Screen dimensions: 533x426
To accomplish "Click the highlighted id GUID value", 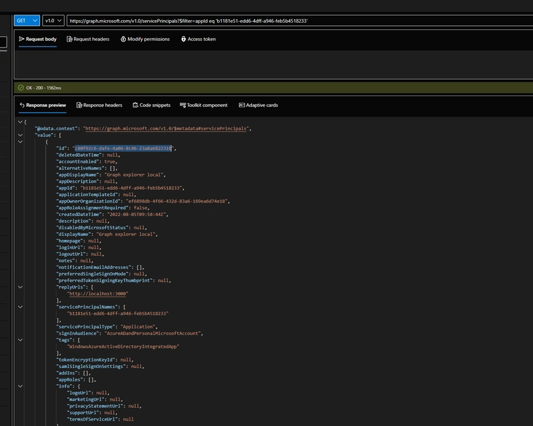I will (123, 149).
